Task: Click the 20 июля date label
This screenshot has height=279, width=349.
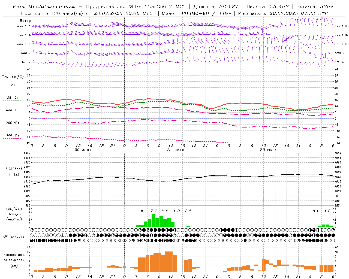Action: 83,150
